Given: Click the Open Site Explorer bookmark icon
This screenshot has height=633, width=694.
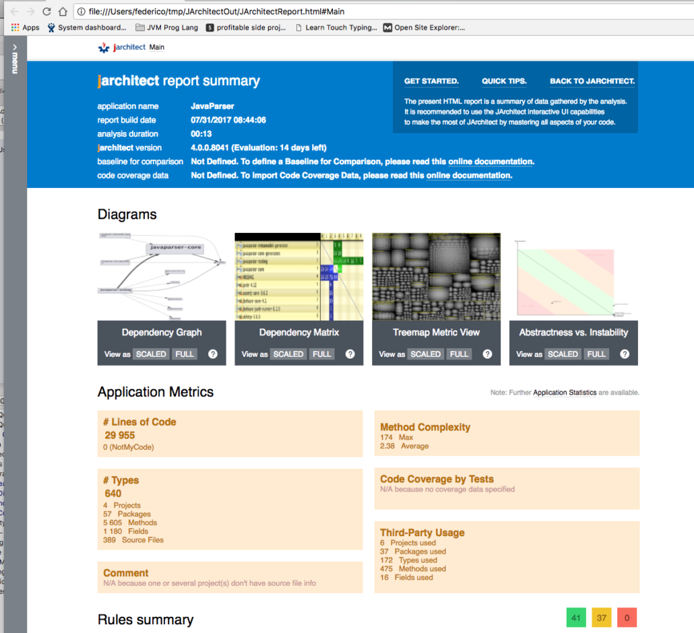Looking at the screenshot, I should pyautogui.click(x=387, y=28).
